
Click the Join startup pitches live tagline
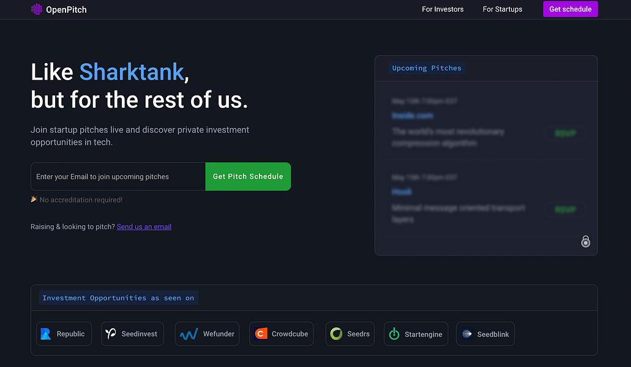click(140, 136)
